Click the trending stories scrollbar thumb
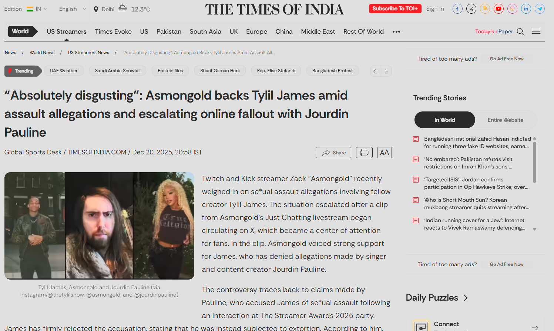The height and width of the screenshot is (331, 554). coord(534,162)
